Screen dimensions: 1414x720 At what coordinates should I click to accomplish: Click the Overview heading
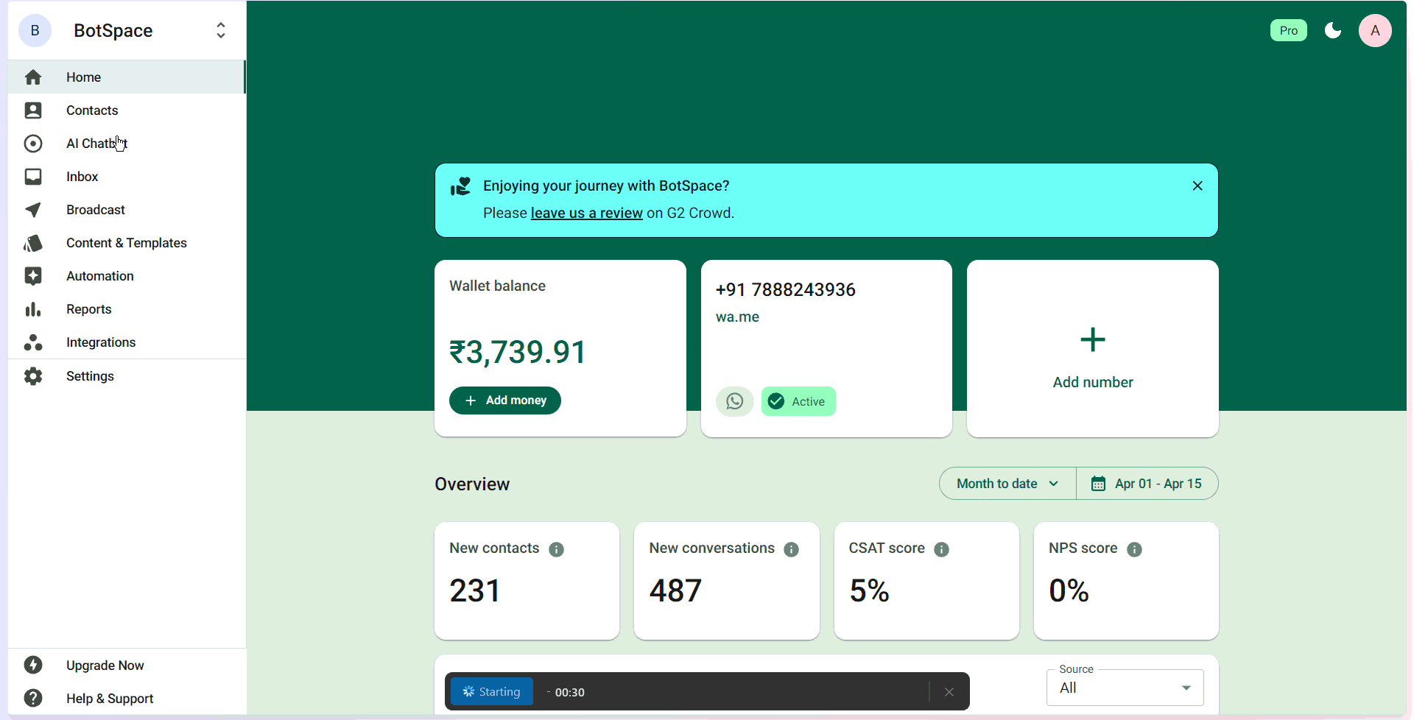coord(472,484)
